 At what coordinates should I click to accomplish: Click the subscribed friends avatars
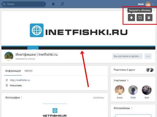[x=150, y=70]
